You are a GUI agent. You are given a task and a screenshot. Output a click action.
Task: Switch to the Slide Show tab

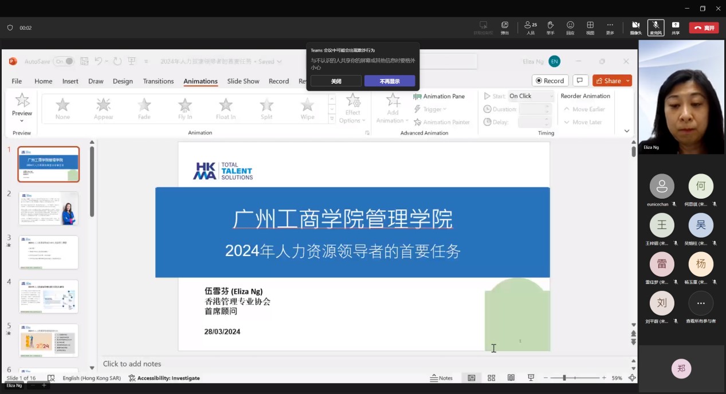243,81
